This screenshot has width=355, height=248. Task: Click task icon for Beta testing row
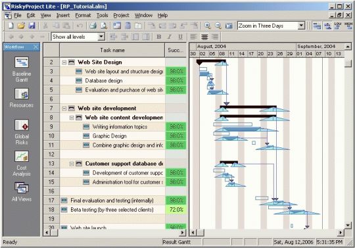[64, 209]
